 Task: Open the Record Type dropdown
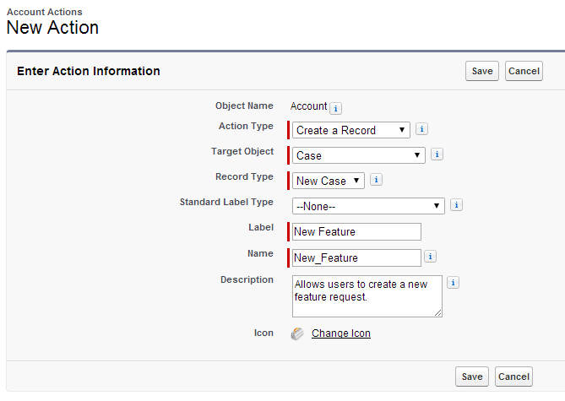329,181
